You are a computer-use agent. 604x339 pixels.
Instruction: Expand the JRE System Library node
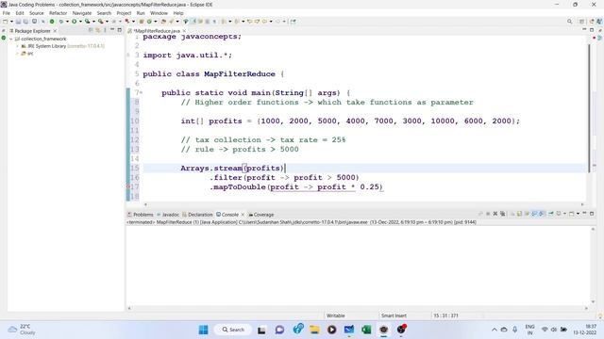tap(17, 46)
